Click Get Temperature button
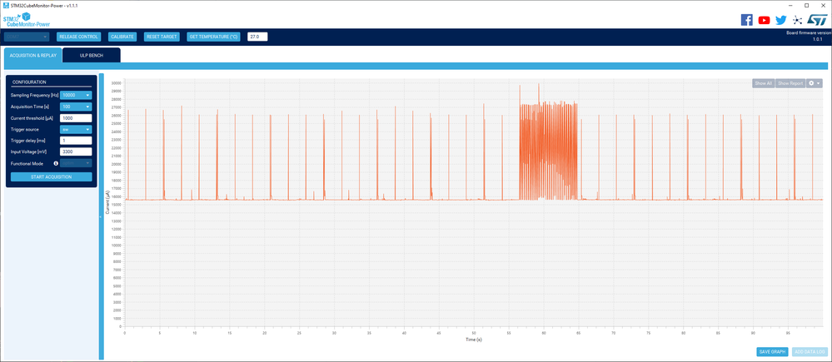832x362 pixels. click(214, 37)
